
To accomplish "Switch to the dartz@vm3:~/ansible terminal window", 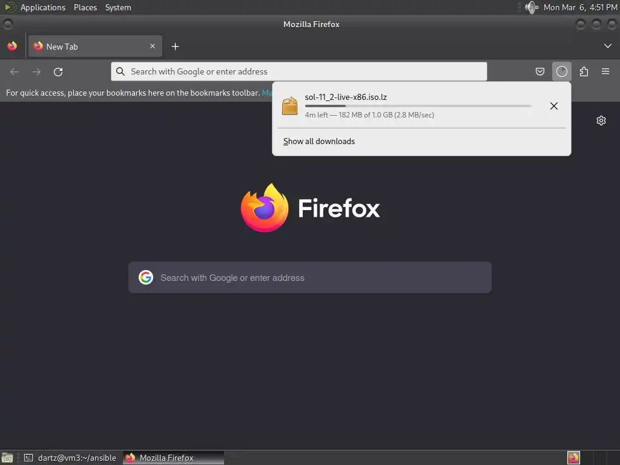I will coord(70,458).
